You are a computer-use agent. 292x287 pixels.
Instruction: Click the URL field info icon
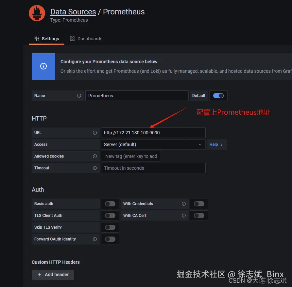pyautogui.click(x=95, y=133)
